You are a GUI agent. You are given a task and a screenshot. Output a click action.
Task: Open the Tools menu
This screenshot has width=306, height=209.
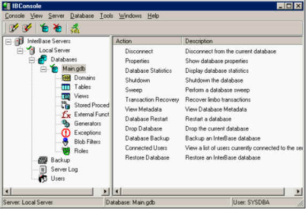[x=106, y=16]
